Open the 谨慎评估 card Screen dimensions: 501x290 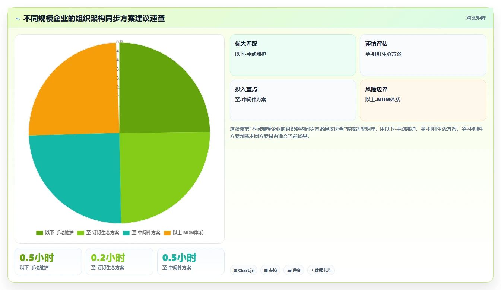pyautogui.click(x=423, y=55)
